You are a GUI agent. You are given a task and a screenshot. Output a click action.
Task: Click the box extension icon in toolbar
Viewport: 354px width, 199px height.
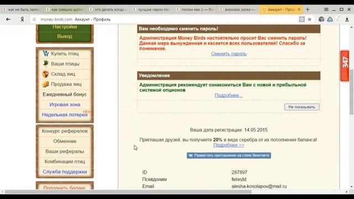pyautogui.click(x=321, y=19)
